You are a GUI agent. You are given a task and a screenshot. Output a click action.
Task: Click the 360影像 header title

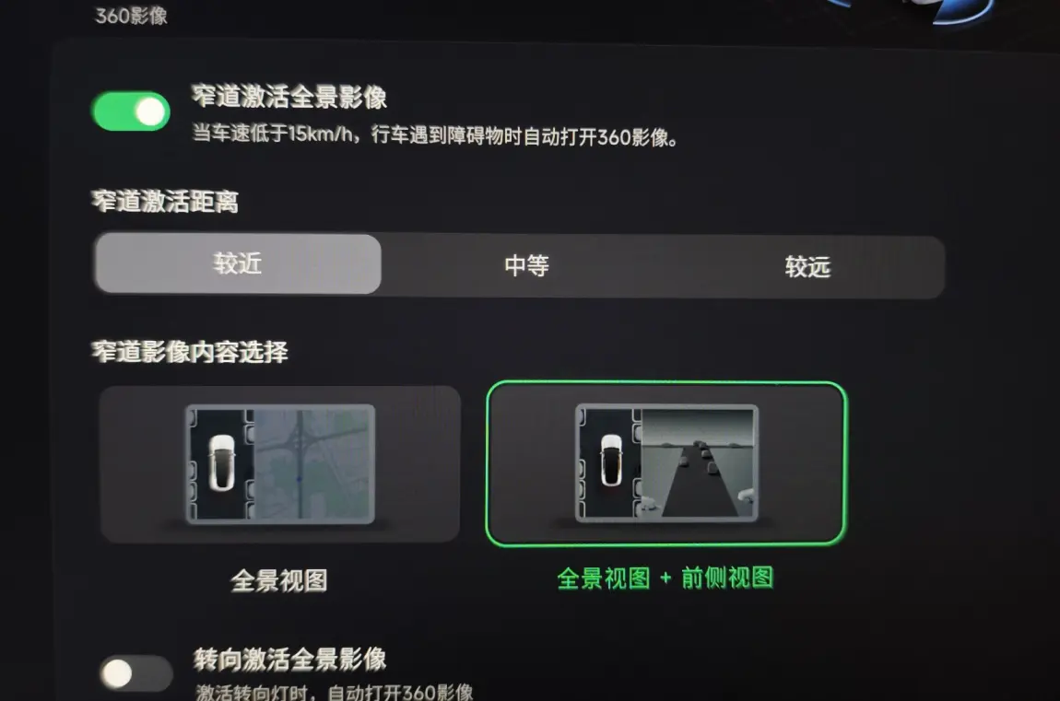(x=131, y=16)
